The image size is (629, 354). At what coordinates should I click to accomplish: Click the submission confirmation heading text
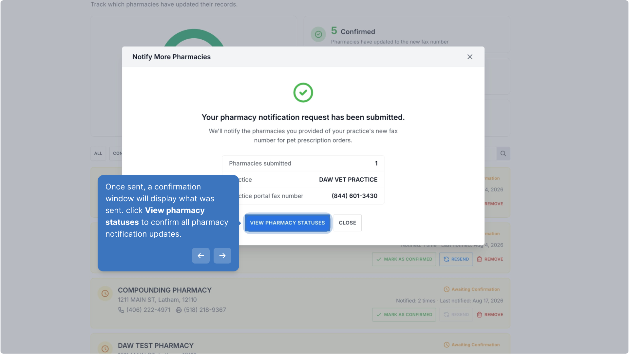tap(303, 117)
